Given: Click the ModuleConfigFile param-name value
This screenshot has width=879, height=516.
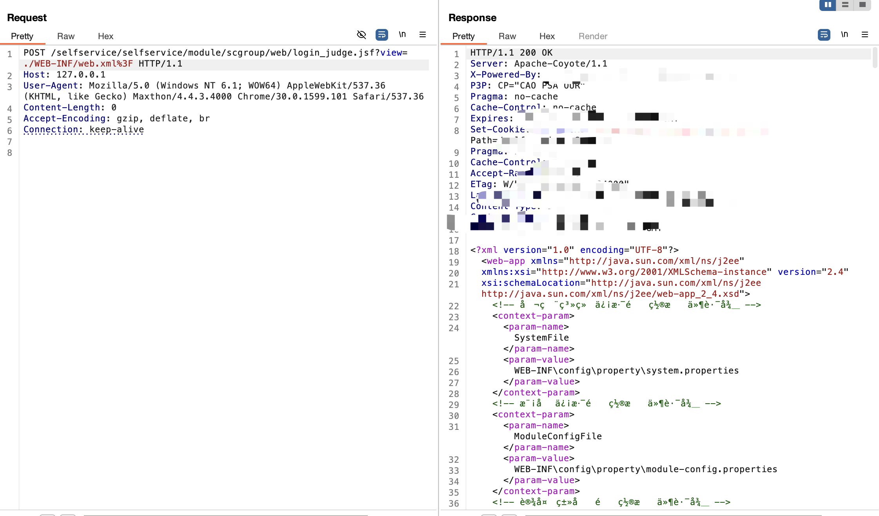Looking at the screenshot, I should tap(558, 436).
